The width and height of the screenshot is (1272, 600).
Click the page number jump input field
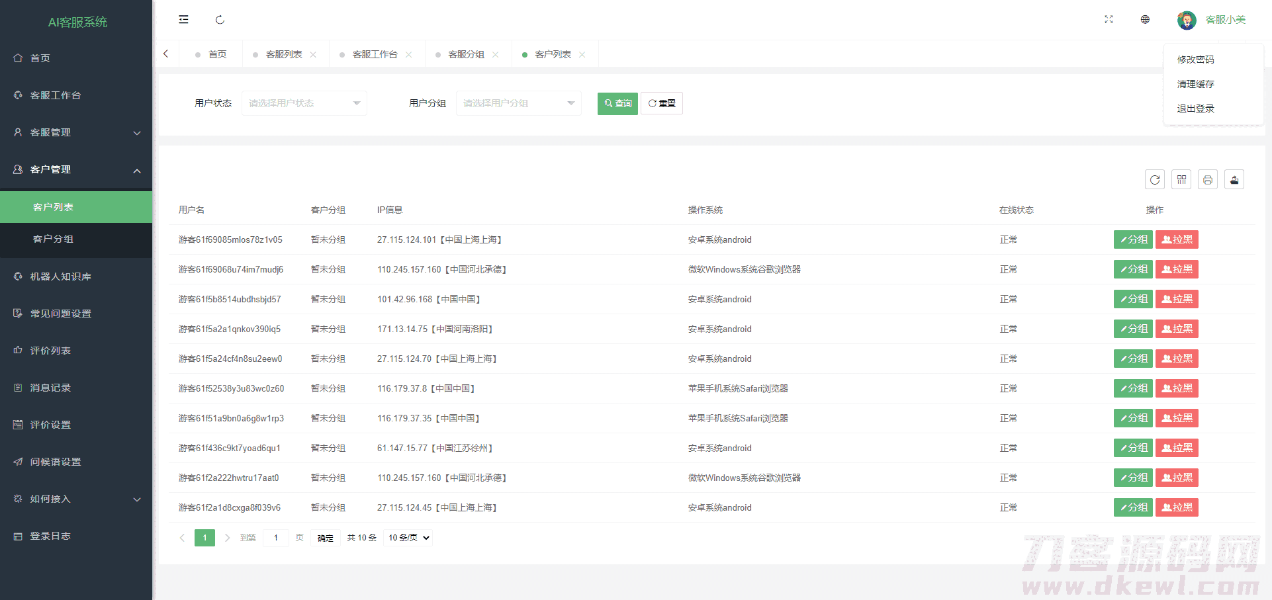(276, 538)
